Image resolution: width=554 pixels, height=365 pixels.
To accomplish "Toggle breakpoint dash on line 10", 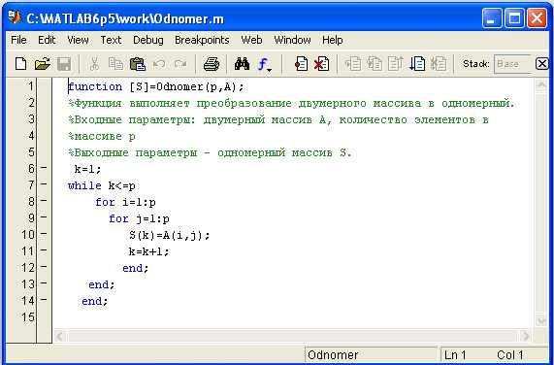I will click(x=44, y=234).
